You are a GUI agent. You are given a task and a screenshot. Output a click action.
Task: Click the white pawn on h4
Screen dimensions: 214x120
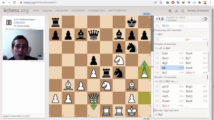pos(144,73)
